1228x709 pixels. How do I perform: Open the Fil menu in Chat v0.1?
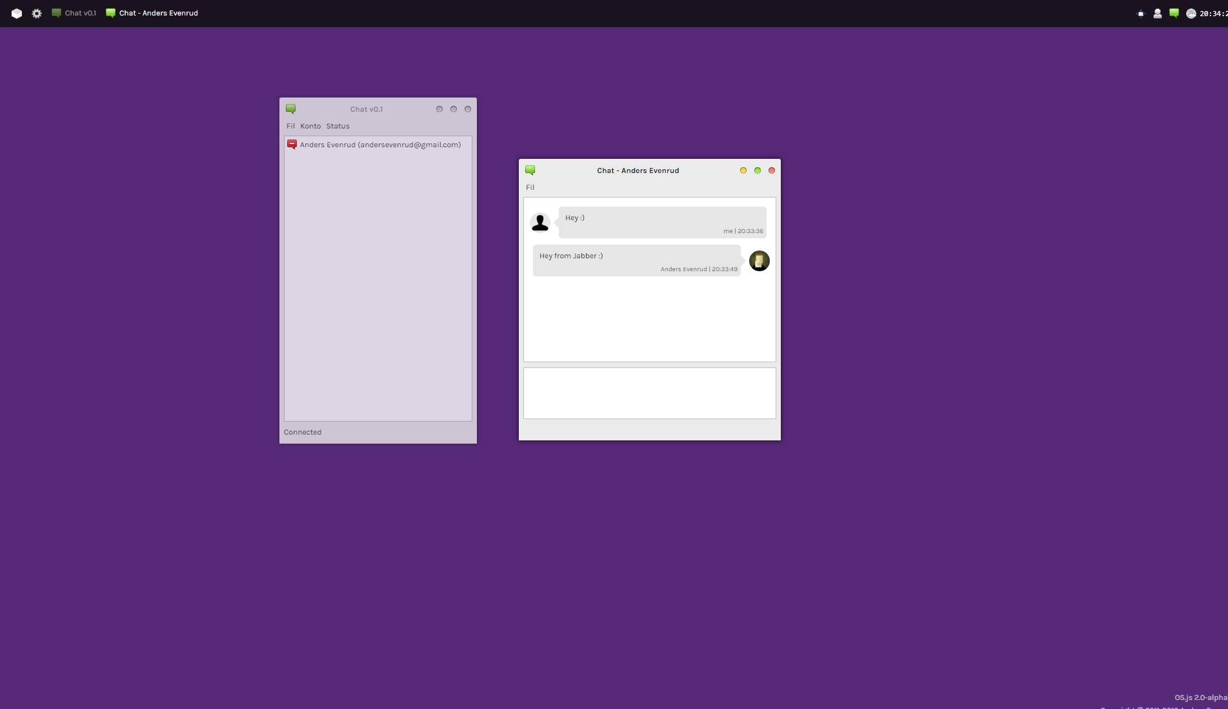(x=290, y=126)
